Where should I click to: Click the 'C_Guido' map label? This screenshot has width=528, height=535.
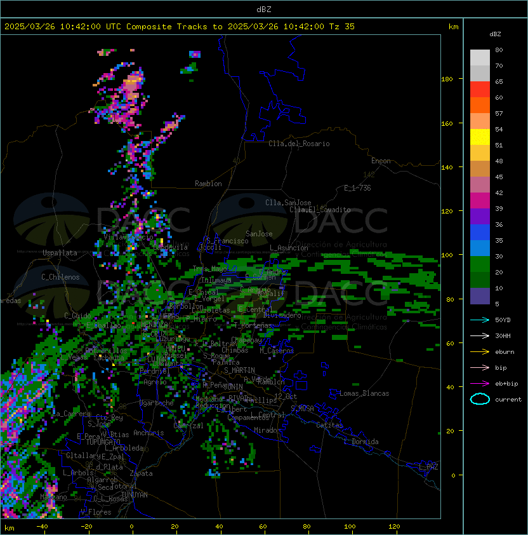[77, 316]
